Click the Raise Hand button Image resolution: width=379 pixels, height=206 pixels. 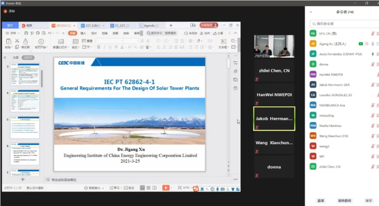coord(368,200)
